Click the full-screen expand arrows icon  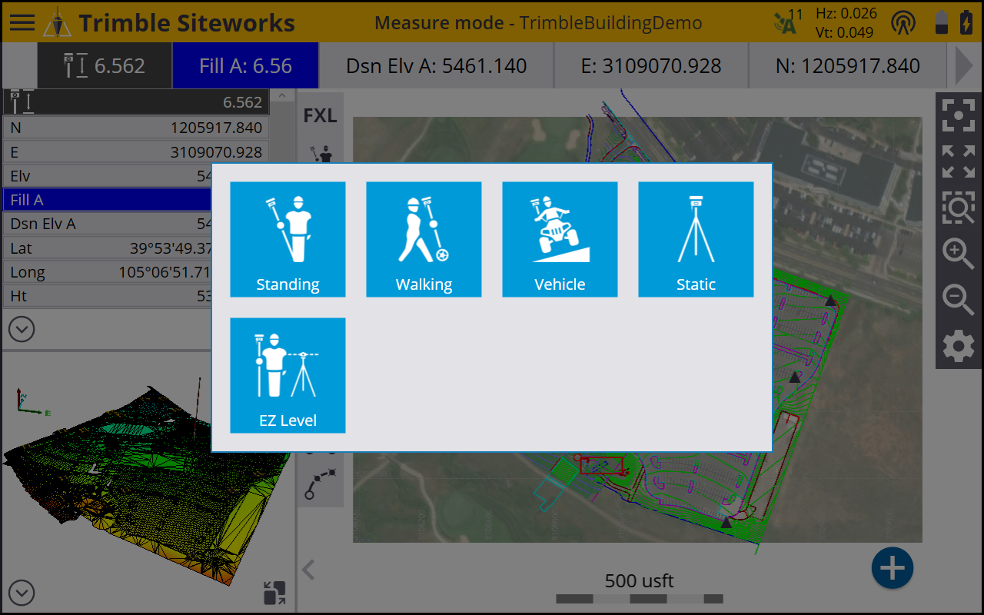point(959,161)
